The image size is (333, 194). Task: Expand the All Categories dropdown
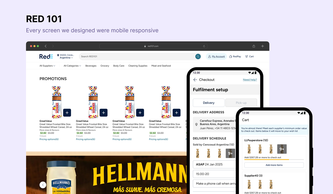(72, 66)
